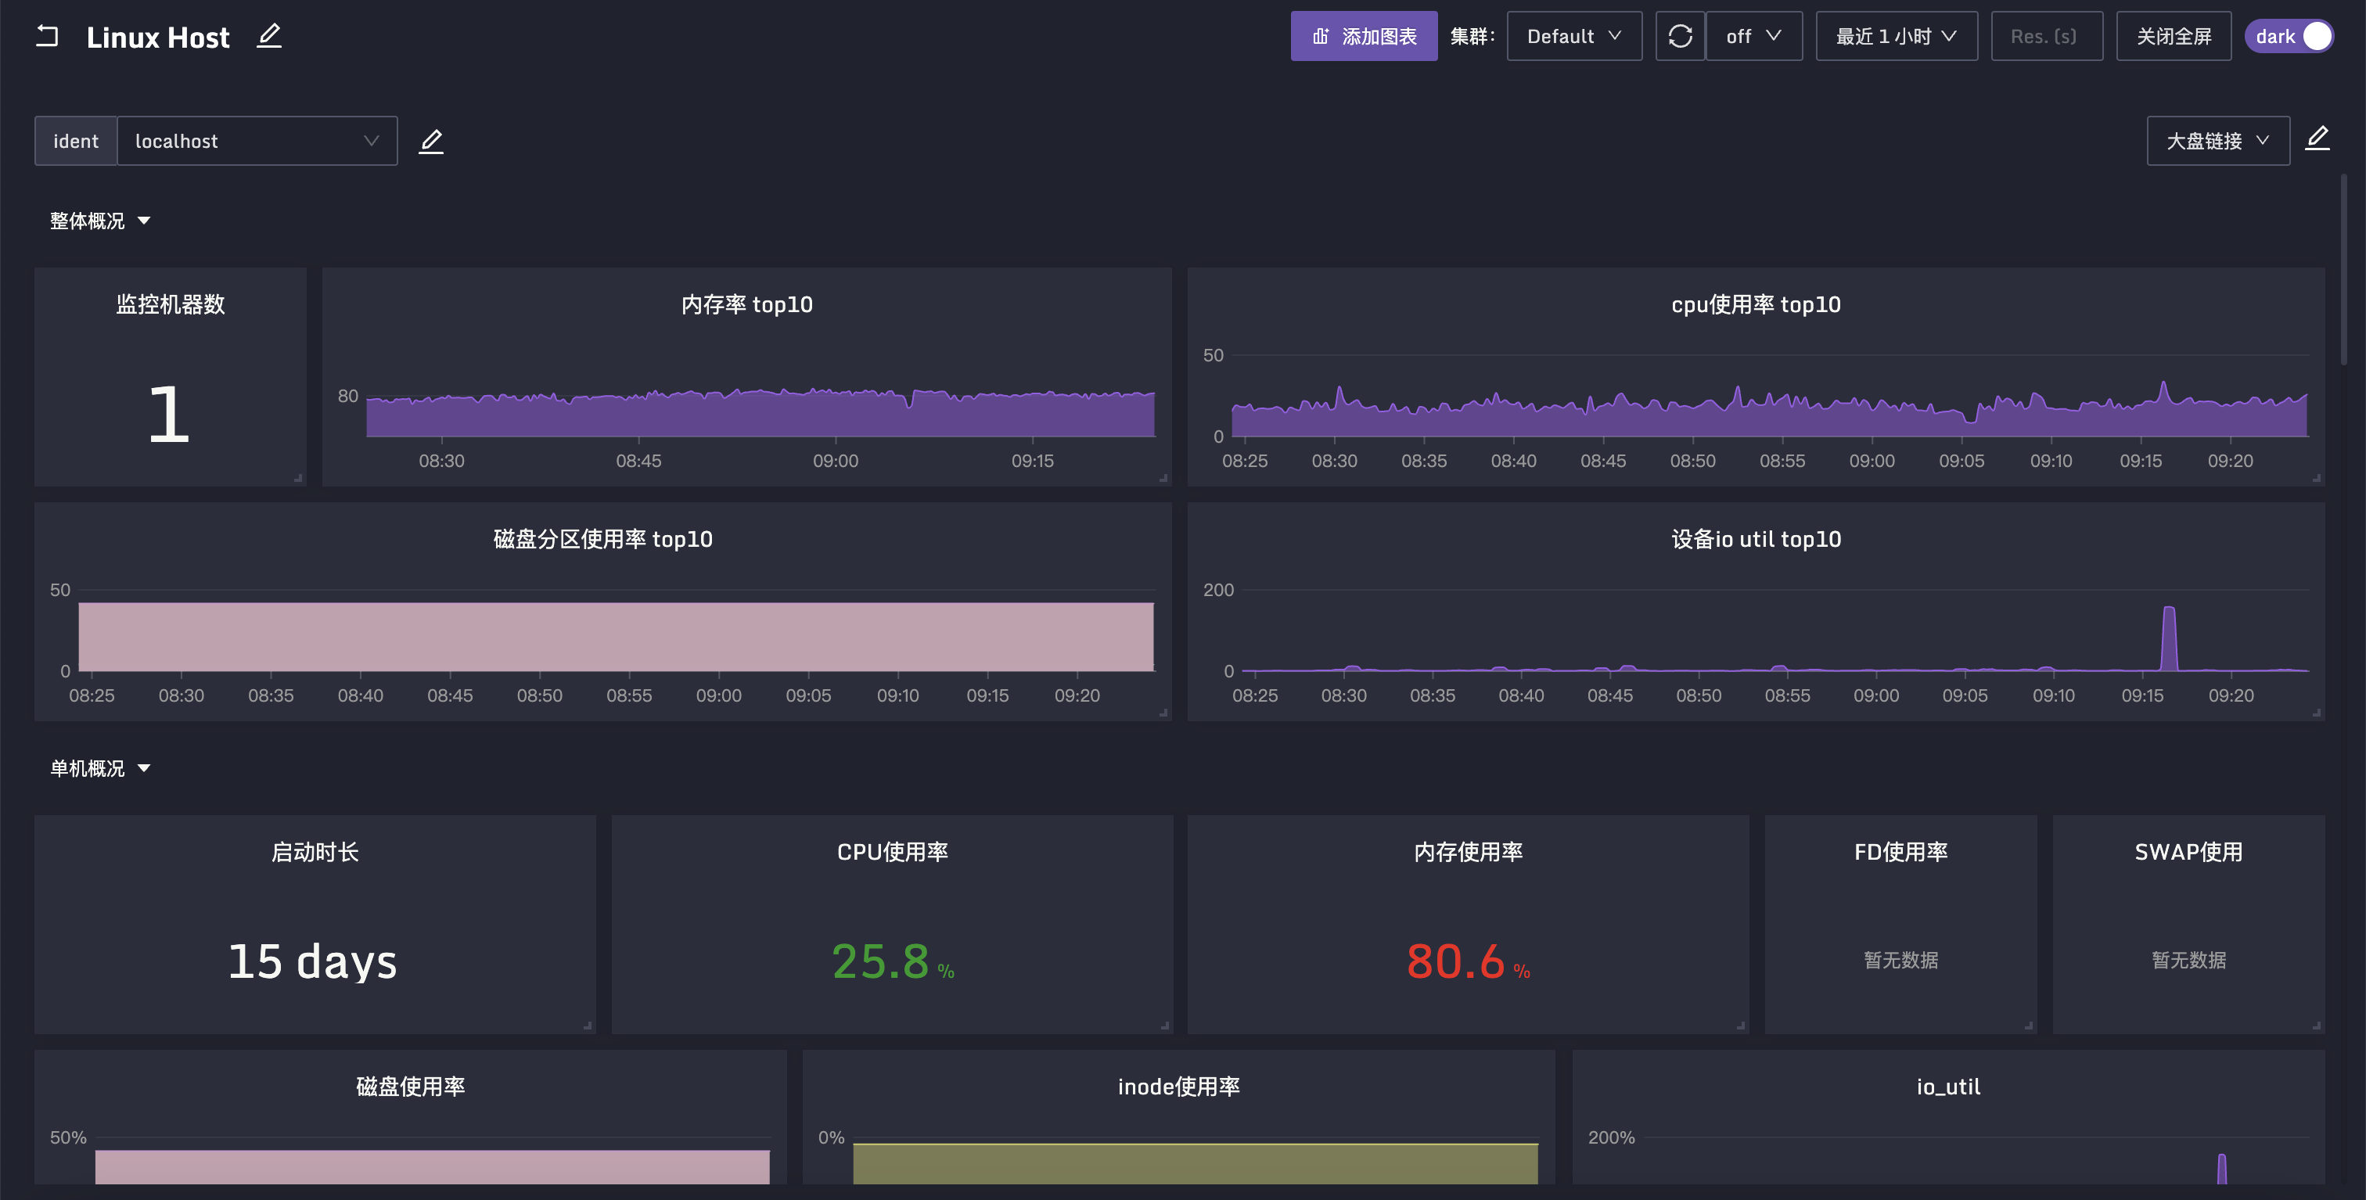Toggle the dark mode switch
The width and height of the screenshot is (2366, 1200).
tap(2321, 35)
